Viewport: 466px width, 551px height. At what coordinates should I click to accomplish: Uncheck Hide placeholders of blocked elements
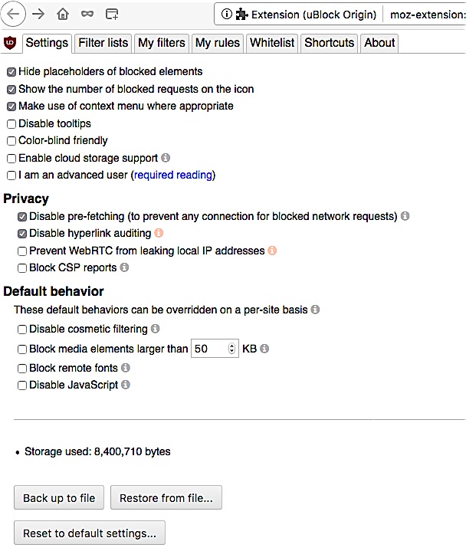coord(11,72)
